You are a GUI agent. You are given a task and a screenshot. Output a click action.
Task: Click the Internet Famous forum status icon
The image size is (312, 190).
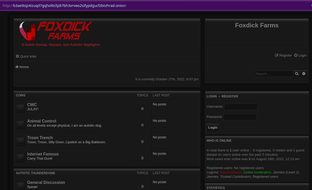pyautogui.click(x=21, y=158)
